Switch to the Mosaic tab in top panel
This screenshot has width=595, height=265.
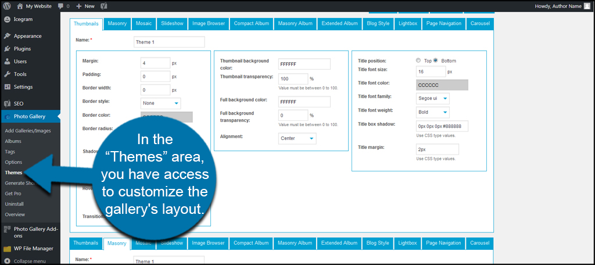point(144,24)
